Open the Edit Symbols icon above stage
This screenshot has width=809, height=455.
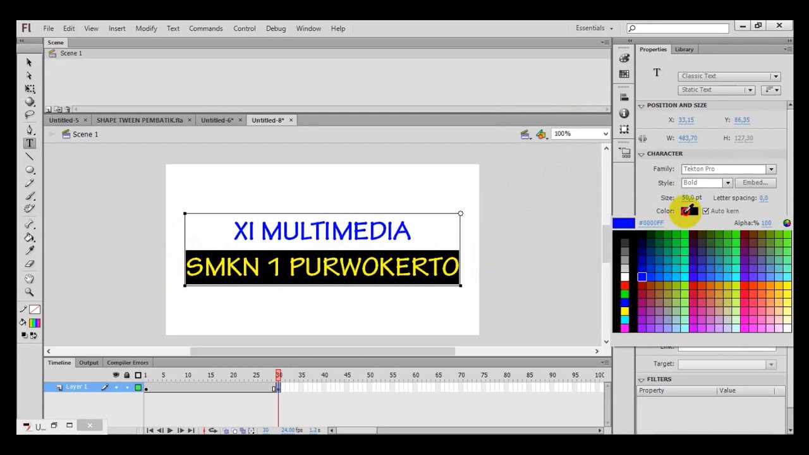click(541, 134)
